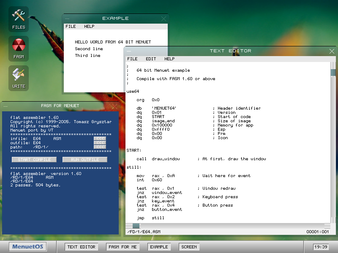Click '; Header identifier' comment

pyautogui.click(x=237, y=108)
